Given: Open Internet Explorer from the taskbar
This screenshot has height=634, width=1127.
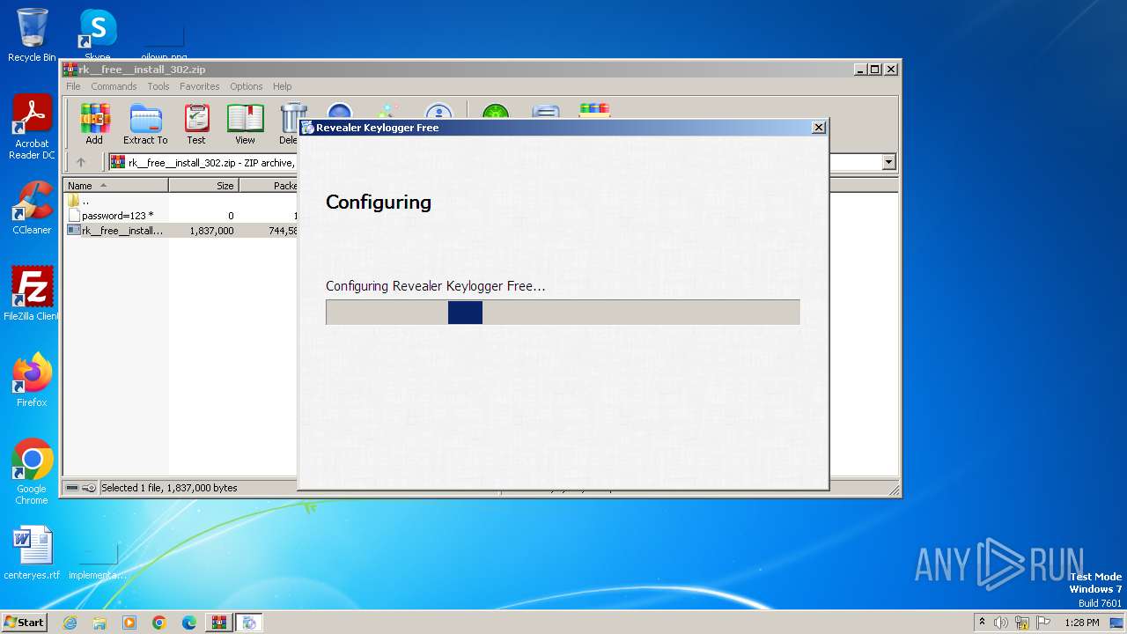Looking at the screenshot, I should coord(70,623).
